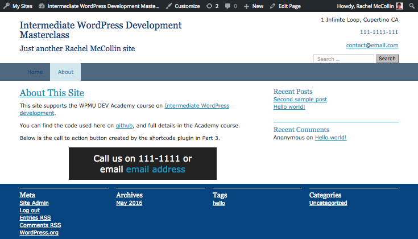Image resolution: width=418 pixels, height=239 pixels.
Task: Open the May 2016 archive link
Action: 129,203
